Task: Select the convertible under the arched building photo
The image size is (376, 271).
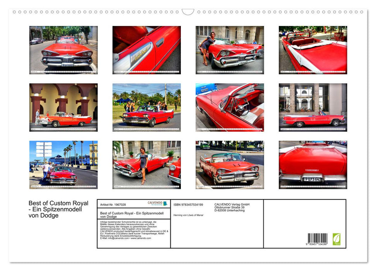Action: tap(63, 107)
